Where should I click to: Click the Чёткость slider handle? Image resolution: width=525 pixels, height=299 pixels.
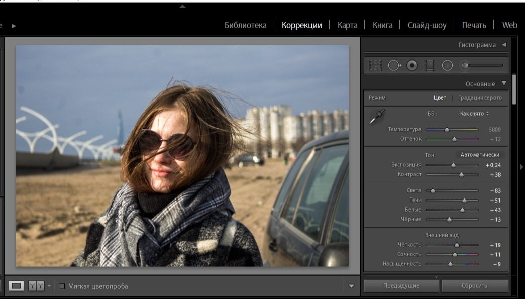click(x=457, y=245)
